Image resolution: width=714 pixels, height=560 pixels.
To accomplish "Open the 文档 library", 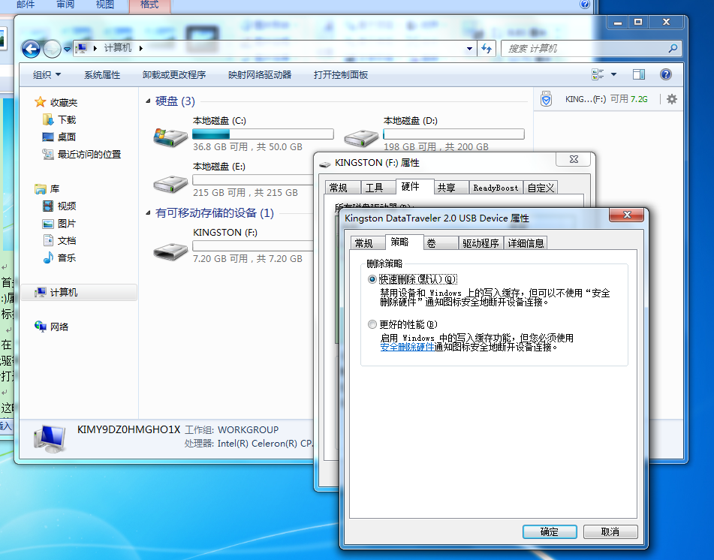I will [x=67, y=241].
